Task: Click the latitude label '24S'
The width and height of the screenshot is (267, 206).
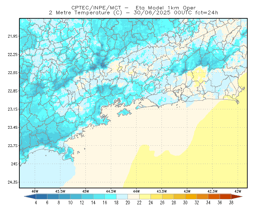Action: coord(14,164)
